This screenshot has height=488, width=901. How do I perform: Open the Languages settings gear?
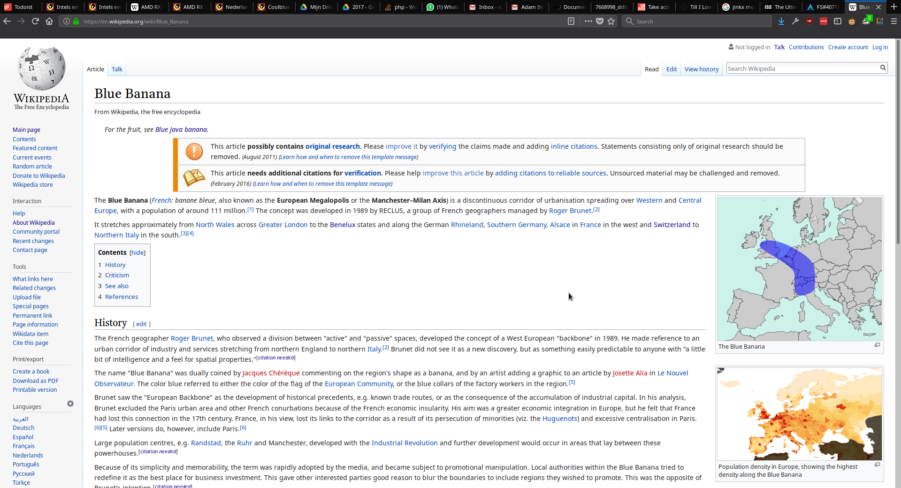70,404
